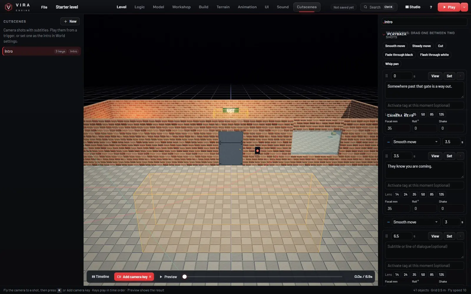Image resolution: width=471 pixels, height=294 pixels.
Task: Click the small dot button on key 0
Action: [460, 76]
